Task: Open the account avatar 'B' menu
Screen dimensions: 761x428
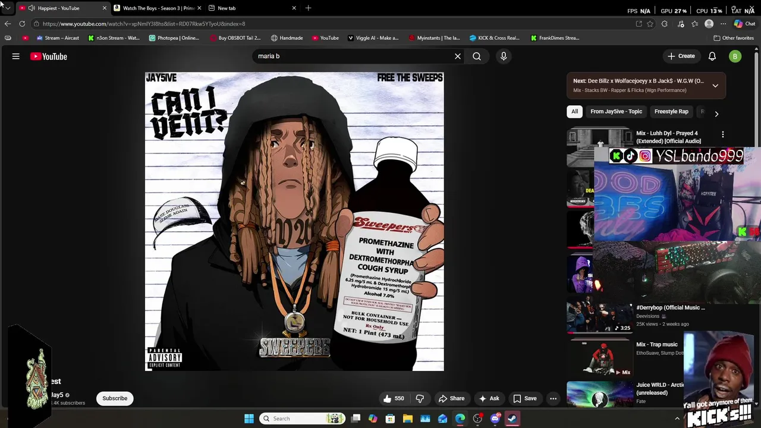Action: [x=735, y=56]
